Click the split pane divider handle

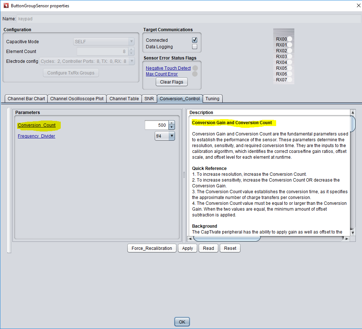point(184,175)
